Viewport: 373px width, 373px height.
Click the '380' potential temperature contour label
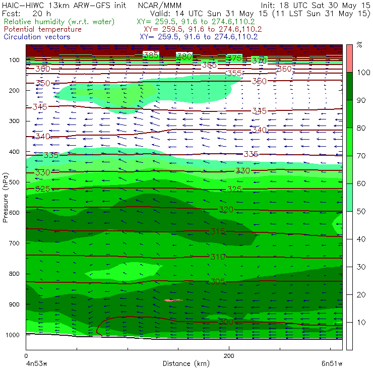184,56
